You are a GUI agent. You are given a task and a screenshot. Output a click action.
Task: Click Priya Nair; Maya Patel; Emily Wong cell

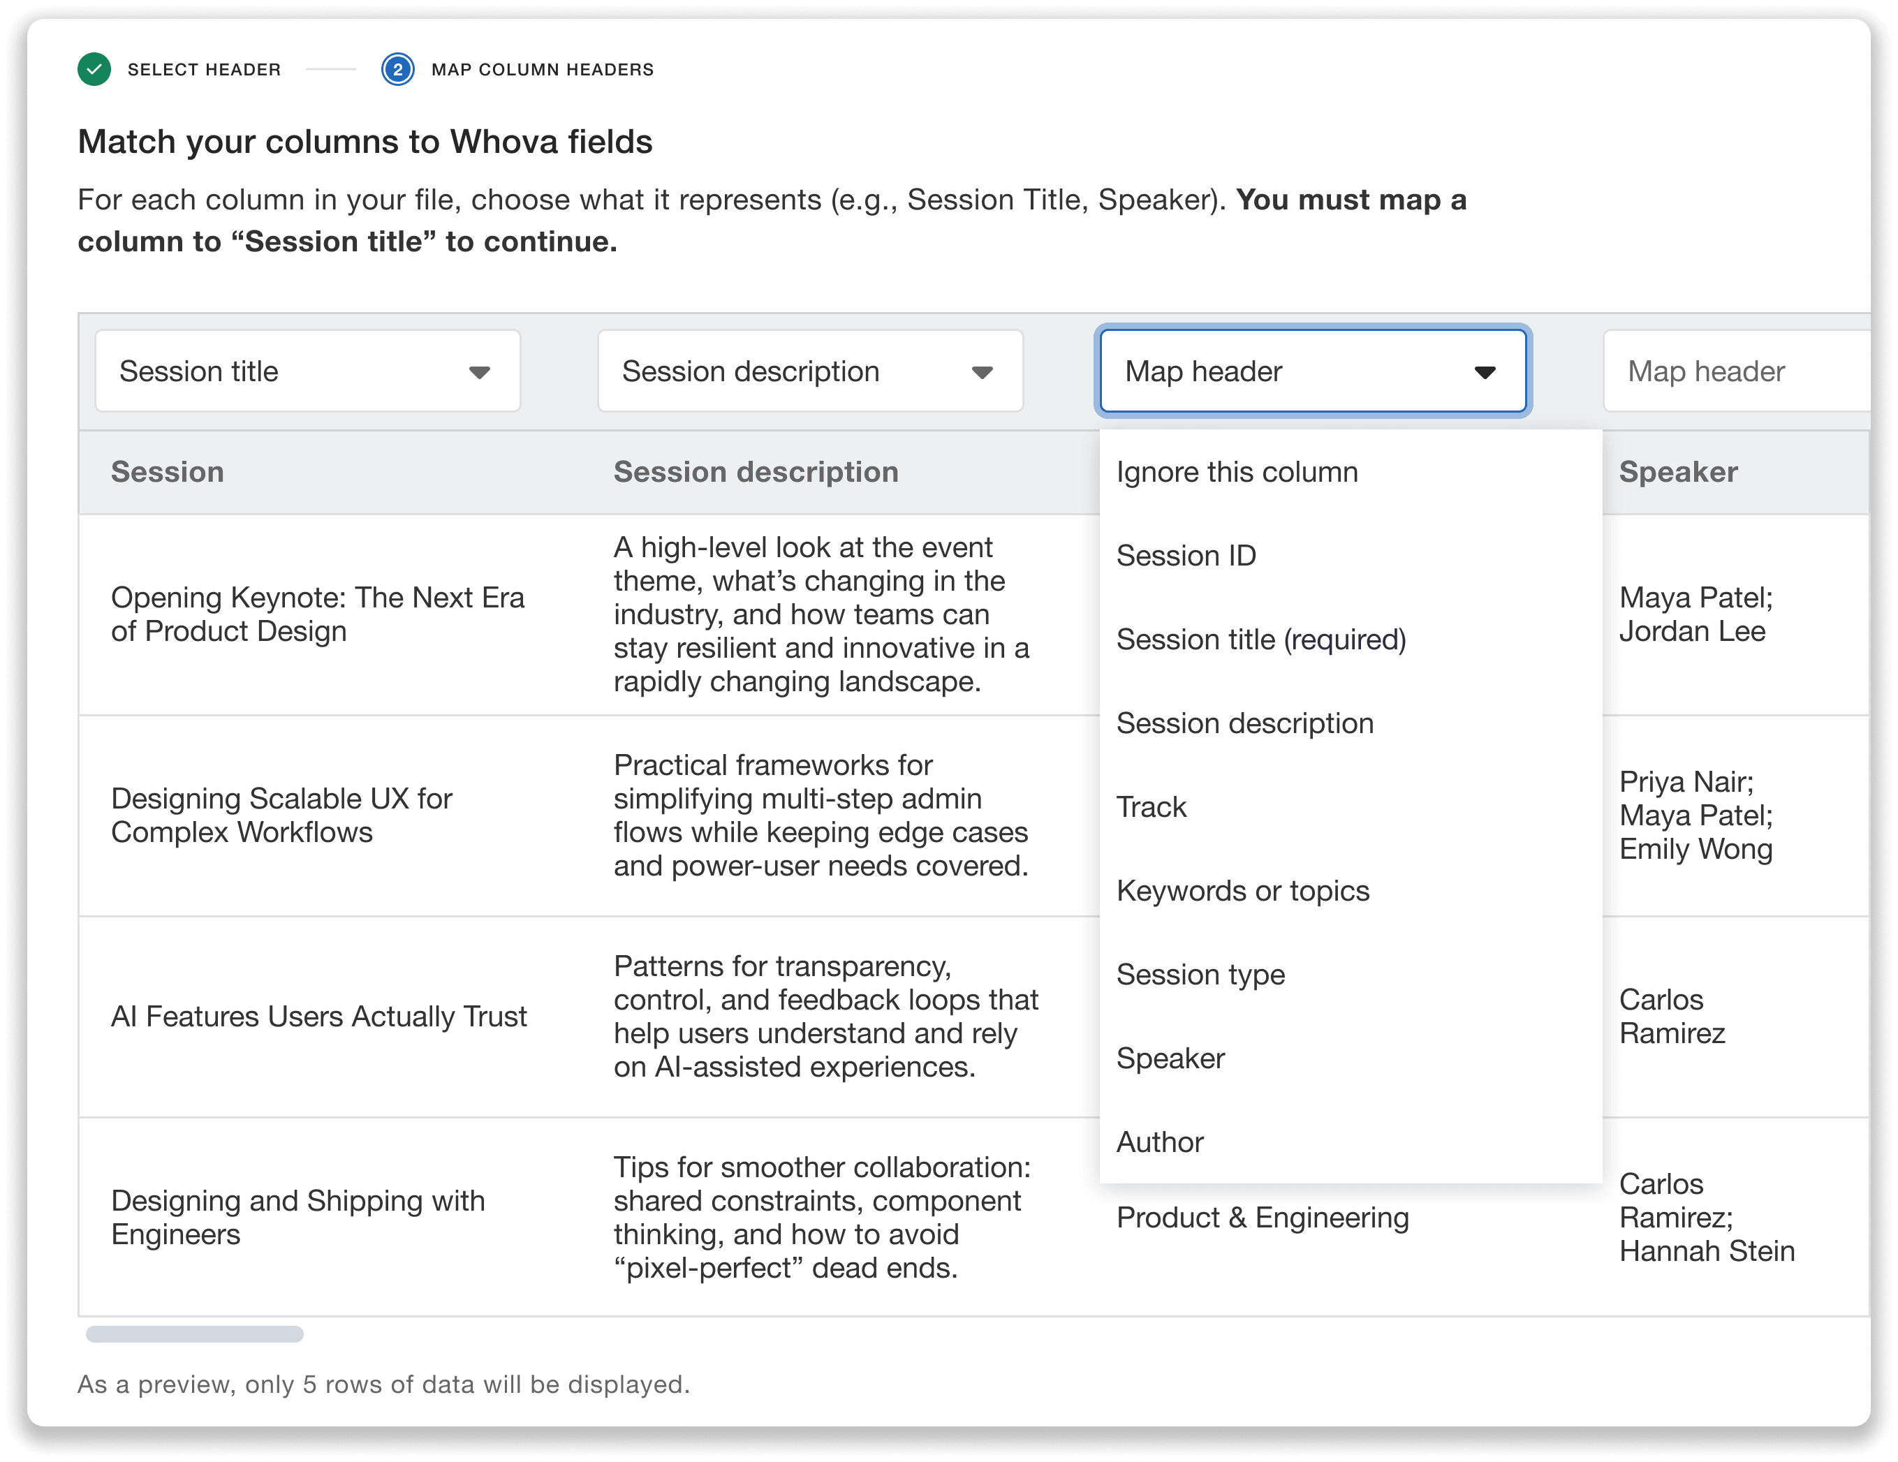(1737, 815)
